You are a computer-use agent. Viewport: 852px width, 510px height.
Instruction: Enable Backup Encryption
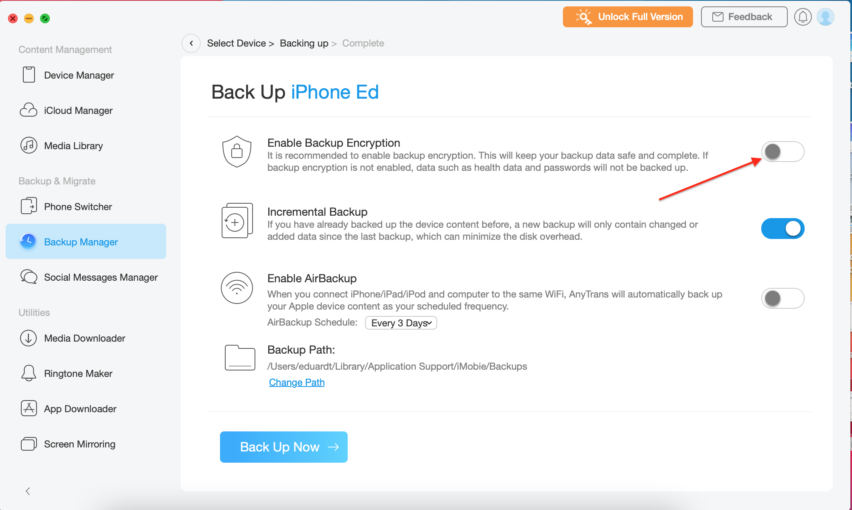coord(782,152)
